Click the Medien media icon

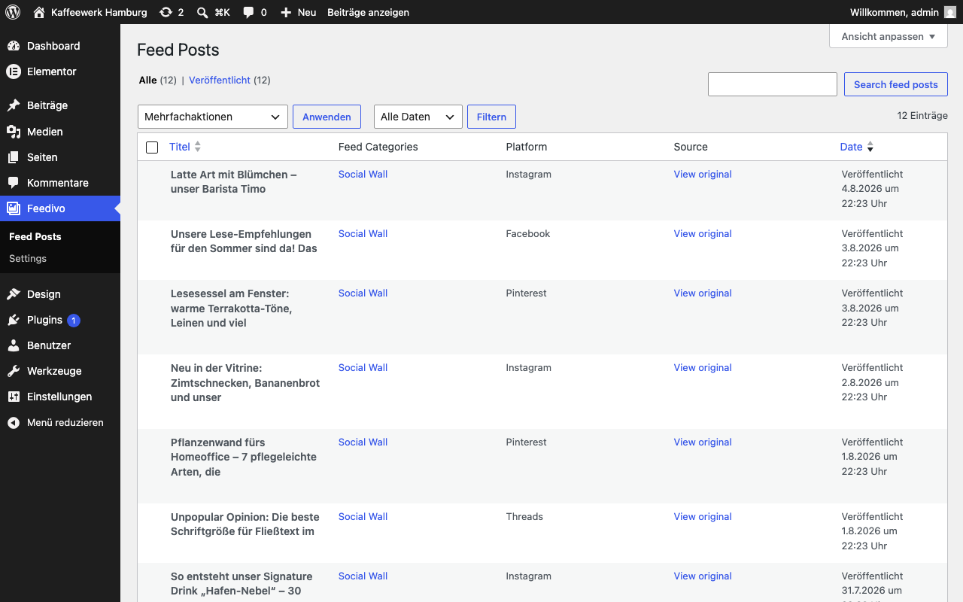pos(14,132)
